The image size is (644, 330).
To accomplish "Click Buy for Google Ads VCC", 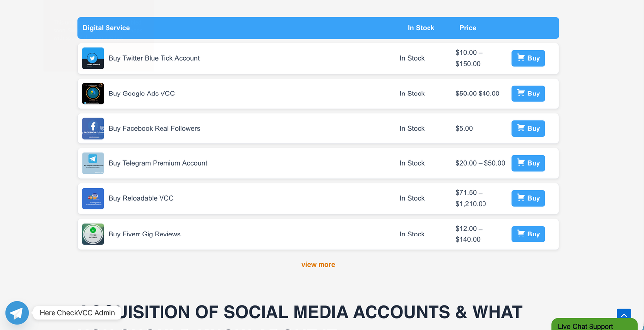I will [x=528, y=94].
